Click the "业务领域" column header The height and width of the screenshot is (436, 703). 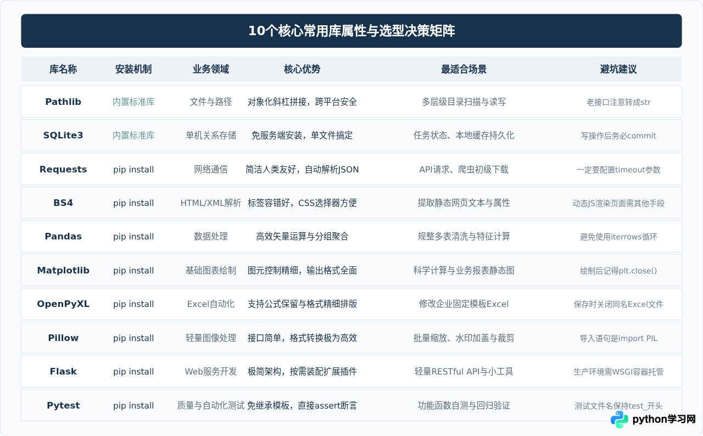(211, 69)
